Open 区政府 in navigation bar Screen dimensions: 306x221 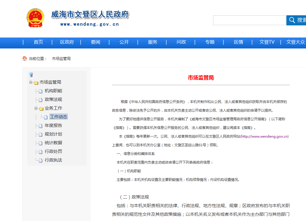click(67, 42)
